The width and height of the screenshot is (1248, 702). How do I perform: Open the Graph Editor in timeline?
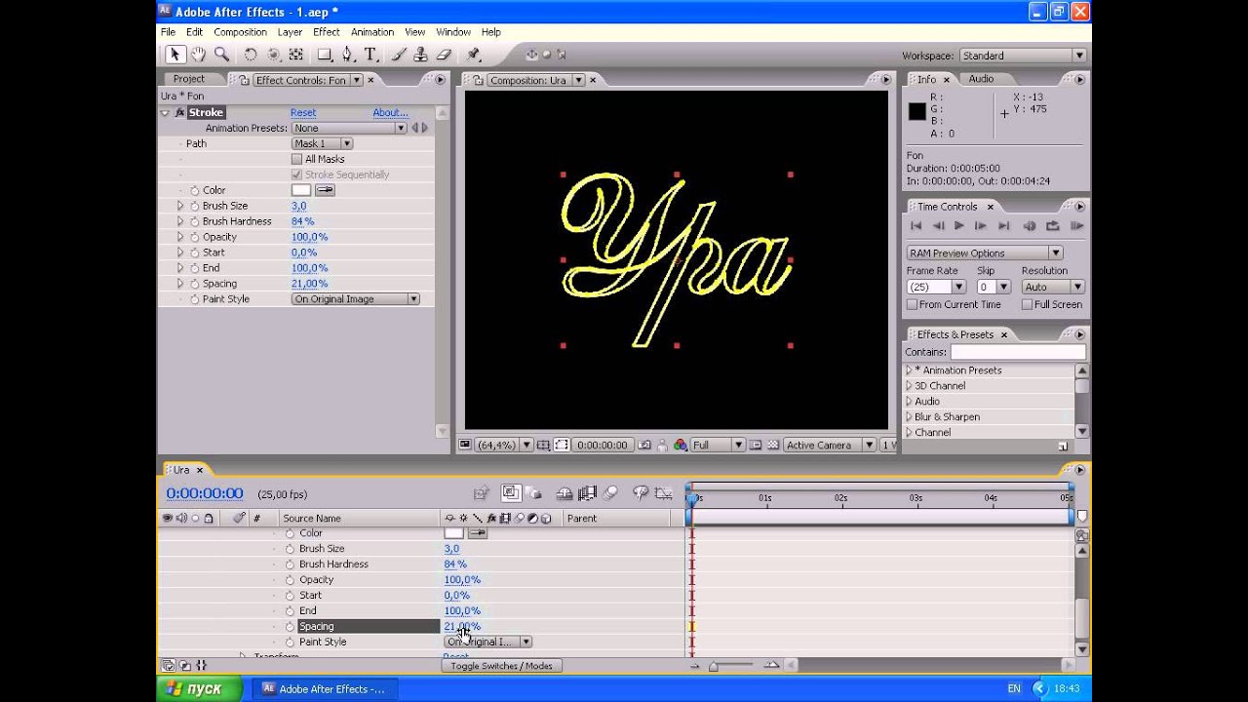pyautogui.click(x=663, y=493)
